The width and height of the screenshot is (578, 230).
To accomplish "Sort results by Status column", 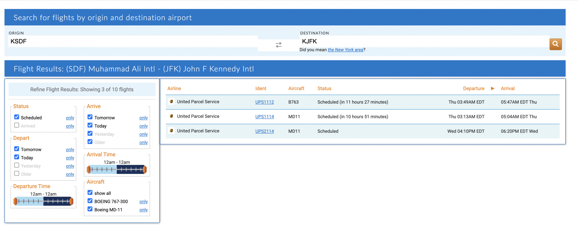I will tap(324, 89).
